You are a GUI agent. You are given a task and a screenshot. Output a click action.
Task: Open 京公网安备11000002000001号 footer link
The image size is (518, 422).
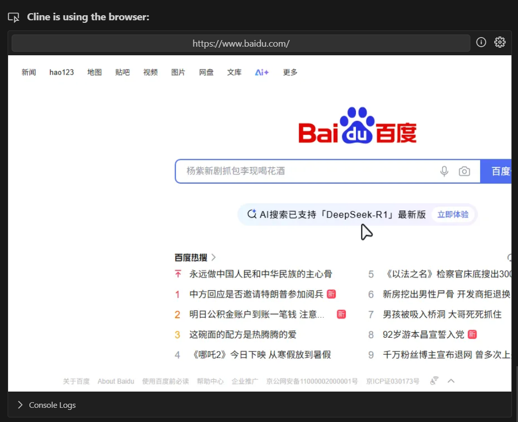click(x=312, y=381)
